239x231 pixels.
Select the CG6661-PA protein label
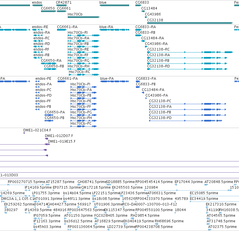pos(68,79)
